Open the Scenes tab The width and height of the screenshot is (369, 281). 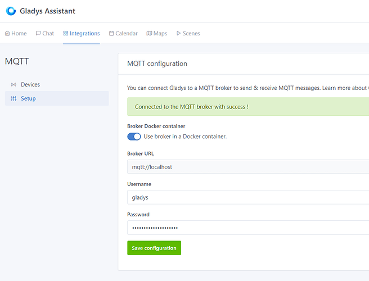click(188, 33)
